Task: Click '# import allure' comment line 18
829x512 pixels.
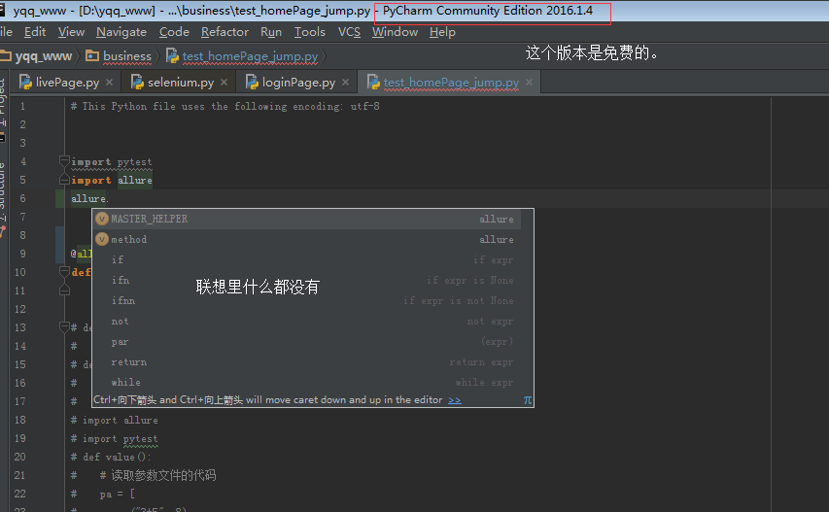Action: point(115,420)
